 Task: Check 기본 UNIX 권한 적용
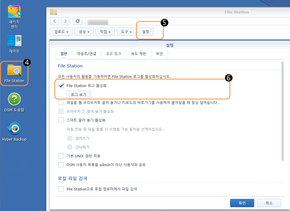(x=61, y=156)
